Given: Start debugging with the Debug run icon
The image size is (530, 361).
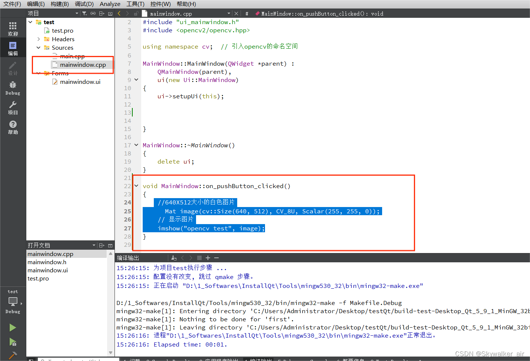Looking at the screenshot, I should 12,342.
